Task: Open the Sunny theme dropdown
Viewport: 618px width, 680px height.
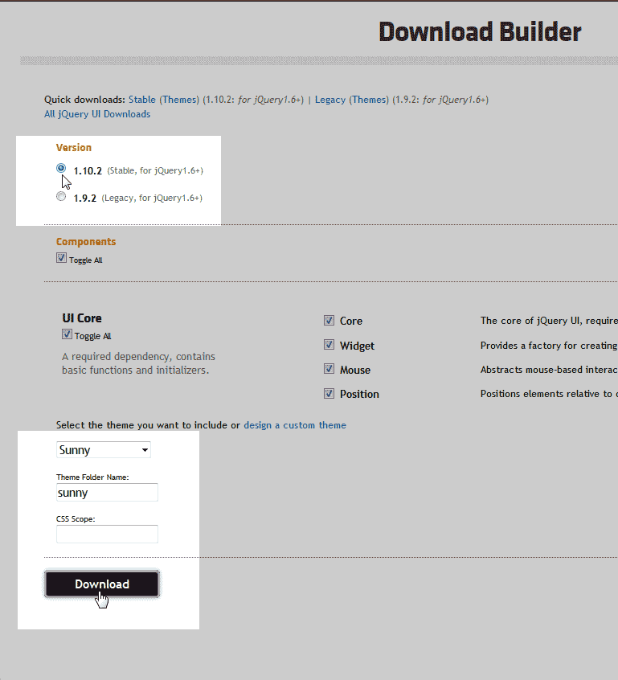Action: tap(104, 450)
